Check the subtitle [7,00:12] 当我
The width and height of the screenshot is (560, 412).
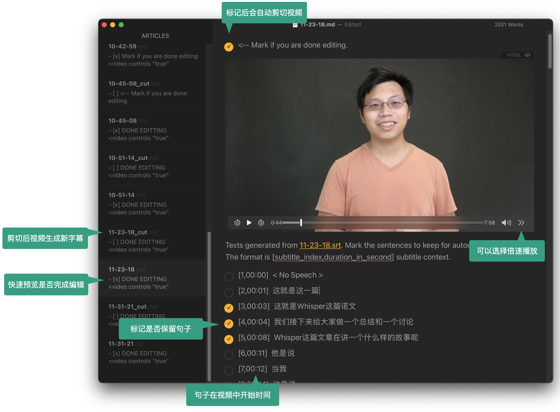tap(229, 371)
